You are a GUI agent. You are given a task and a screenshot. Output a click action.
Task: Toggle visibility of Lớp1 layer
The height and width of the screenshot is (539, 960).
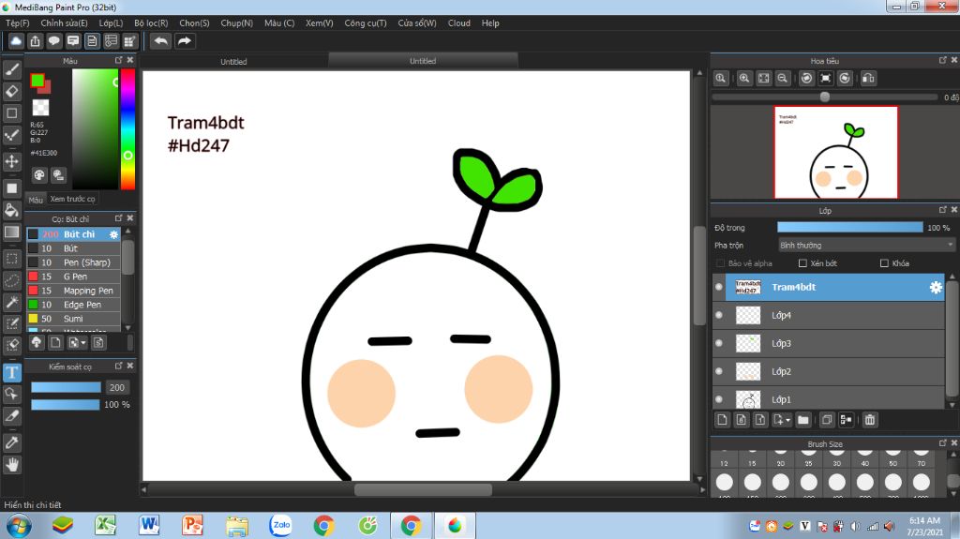[719, 398]
